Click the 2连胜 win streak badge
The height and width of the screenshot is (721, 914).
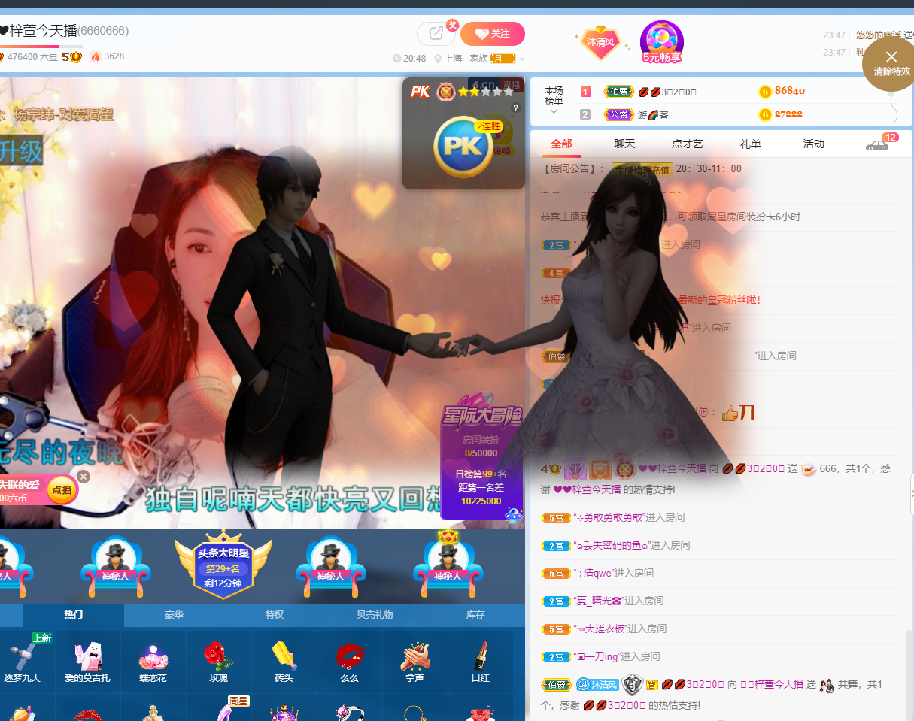click(x=488, y=126)
